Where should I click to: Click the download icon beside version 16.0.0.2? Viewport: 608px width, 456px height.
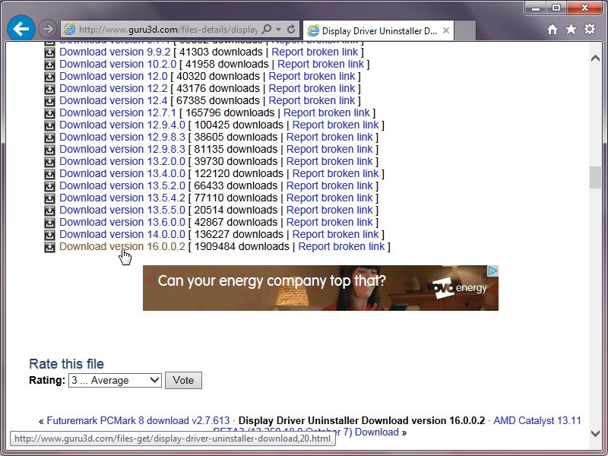tap(49, 247)
